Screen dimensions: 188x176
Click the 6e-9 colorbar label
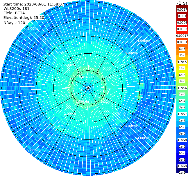[x=182, y=153]
